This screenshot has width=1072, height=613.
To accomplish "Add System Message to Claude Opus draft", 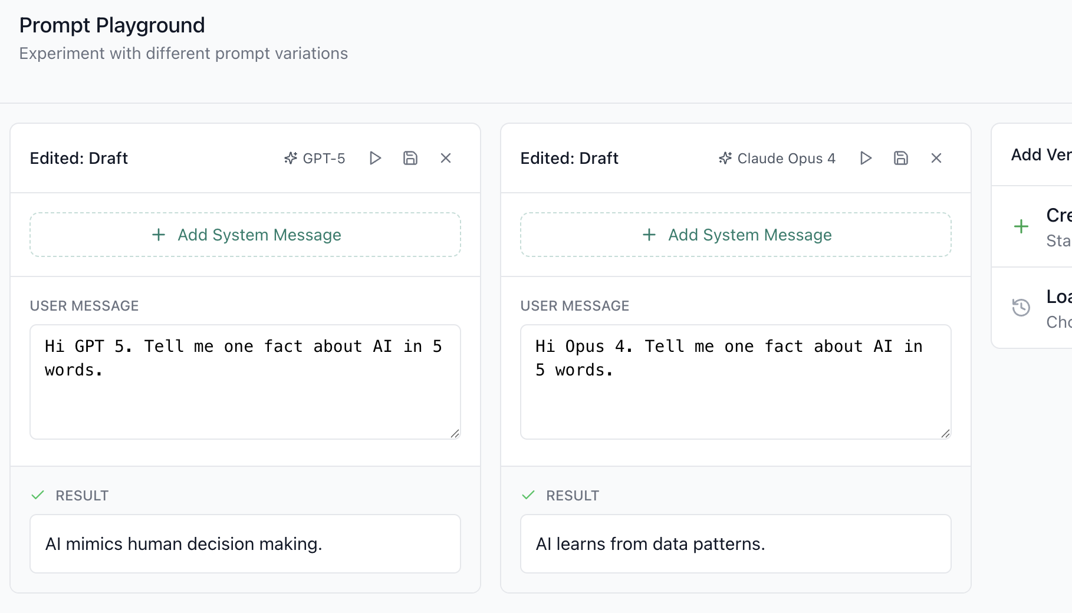I will [x=736, y=235].
